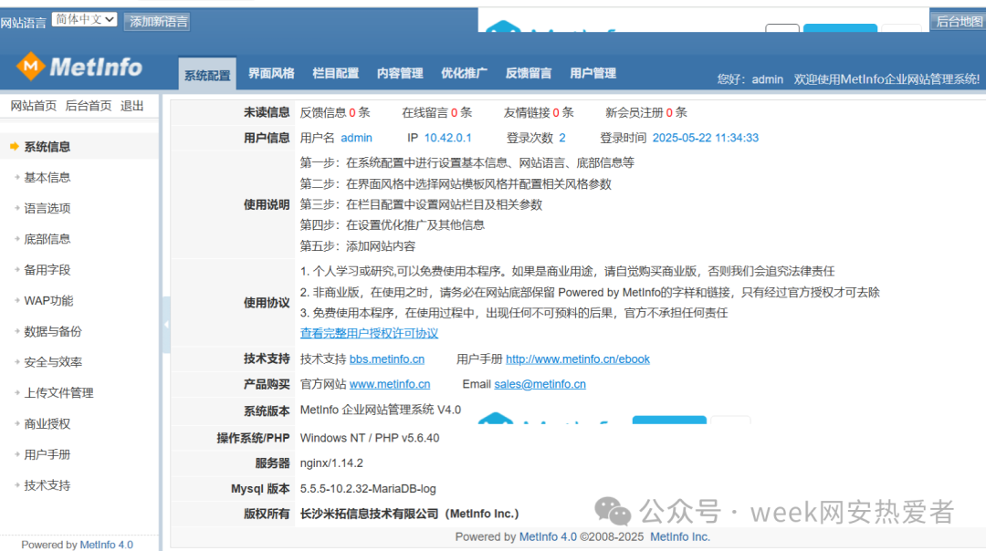The image size is (986, 551).
Task: Click the MetInfo Inc. footer link
Action: point(680,537)
